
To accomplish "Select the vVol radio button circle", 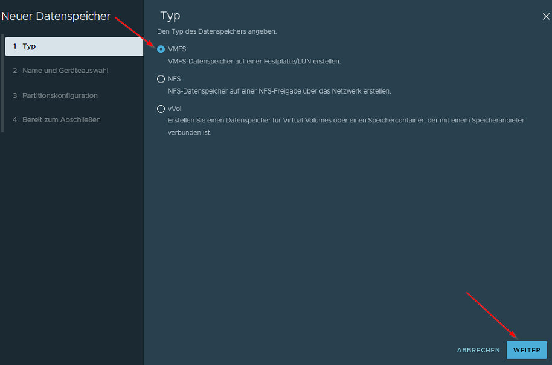I will tap(161, 109).
